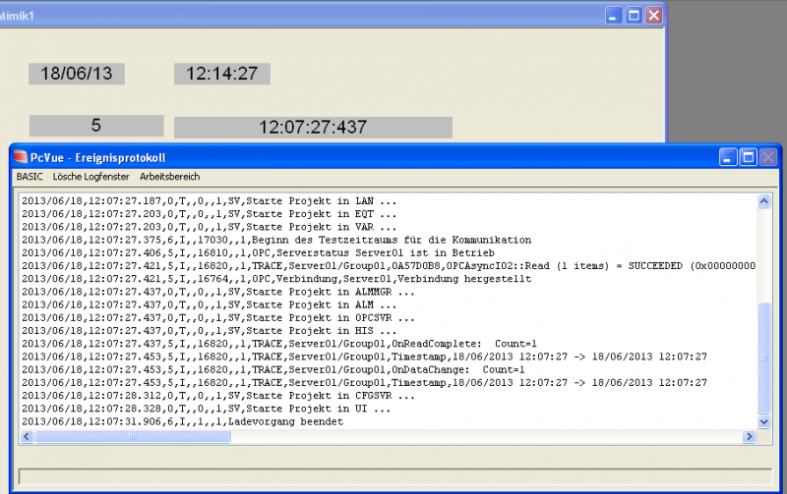Select log line 'Serverstatus Server01 ist in Betrieb'

(258, 253)
